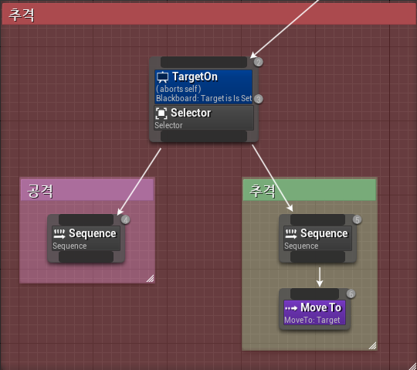Select the Sequence node numbered 4
The image size is (417, 370).
[86, 239]
